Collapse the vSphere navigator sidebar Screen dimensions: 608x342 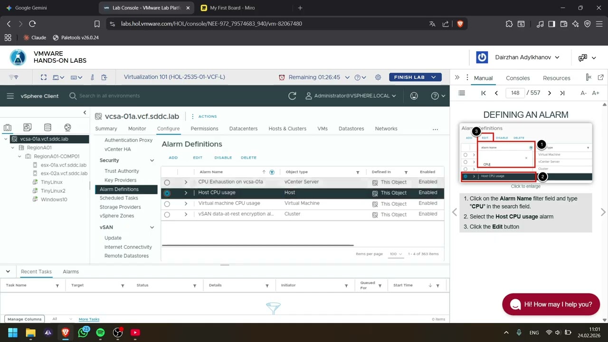click(85, 113)
